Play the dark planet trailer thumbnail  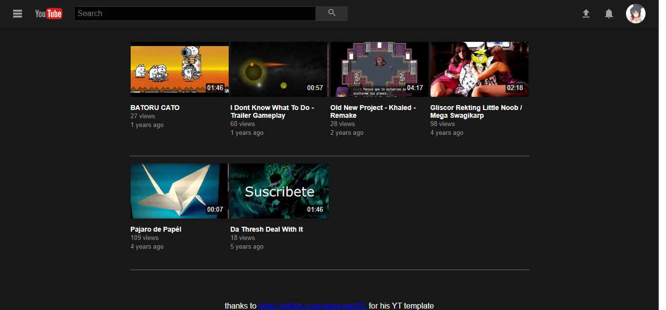point(279,69)
